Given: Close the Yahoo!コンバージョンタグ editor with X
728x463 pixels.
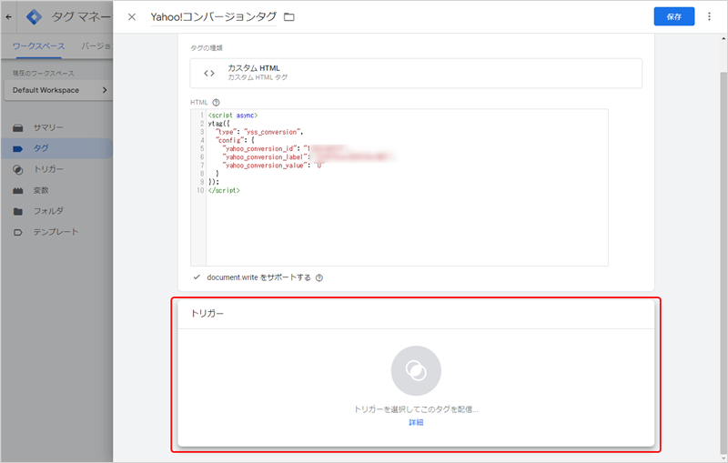Looking at the screenshot, I should [132, 17].
